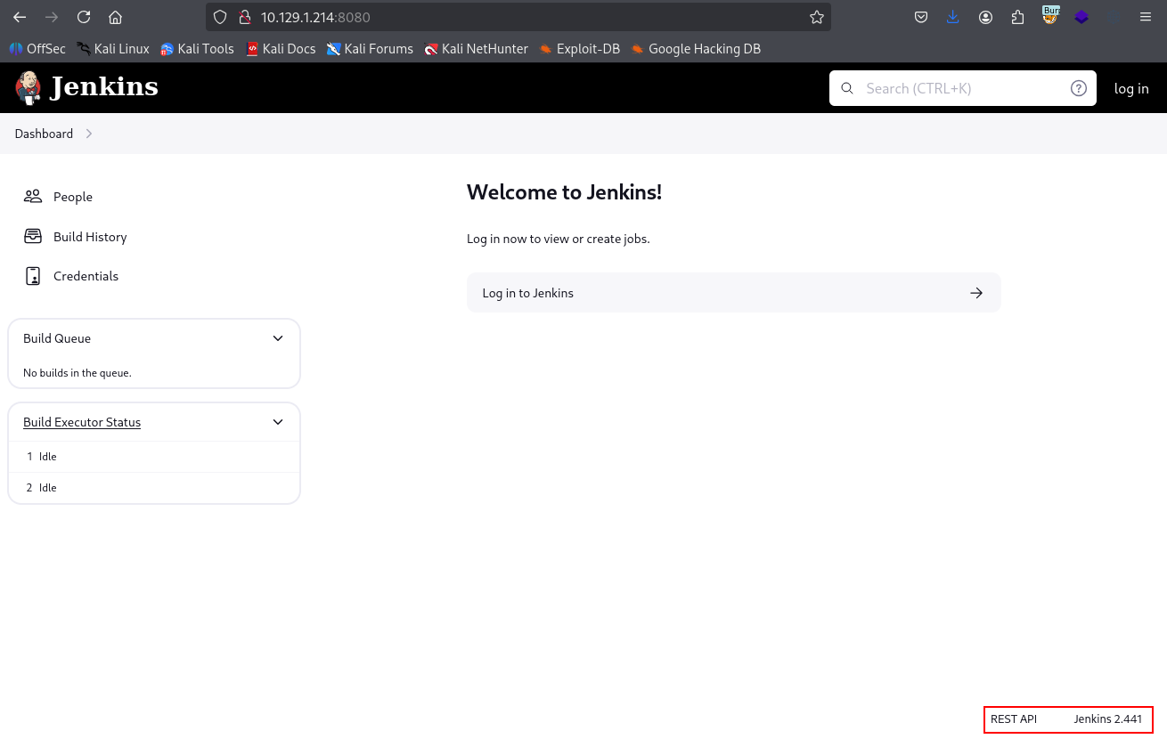Click the shield tracking protection icon

click(220, 17)
